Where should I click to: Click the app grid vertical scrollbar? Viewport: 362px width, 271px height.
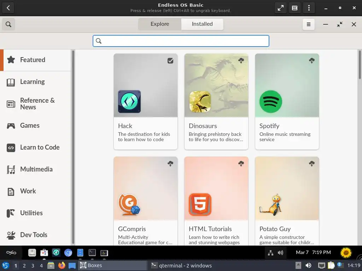click(x=360, y=65)
